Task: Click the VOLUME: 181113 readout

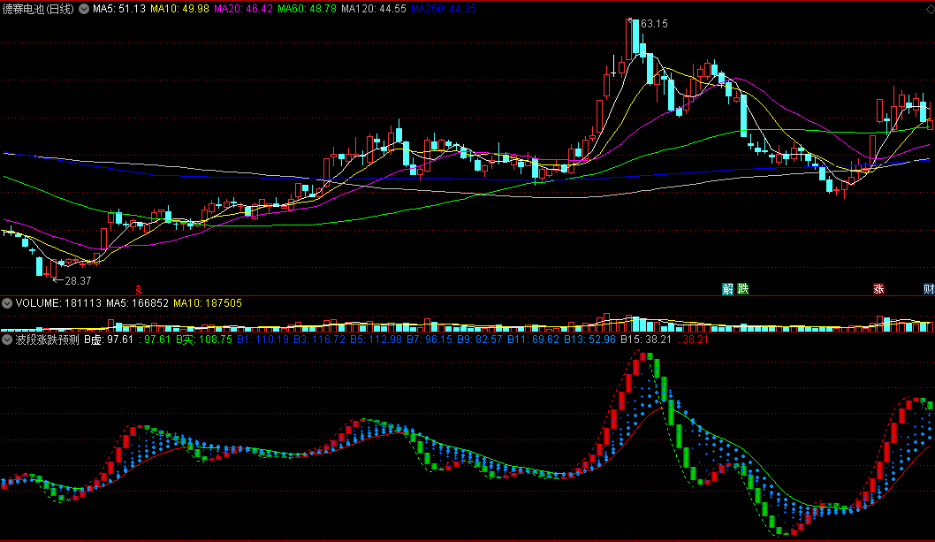Action: click(58, 303)
